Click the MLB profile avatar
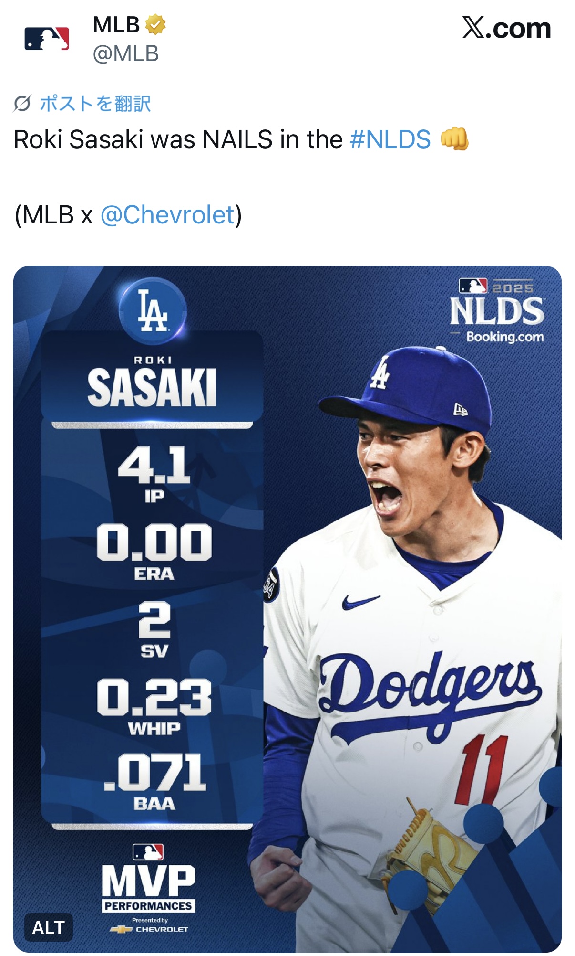This screenshot has height=956, width=575. (47, 39)
